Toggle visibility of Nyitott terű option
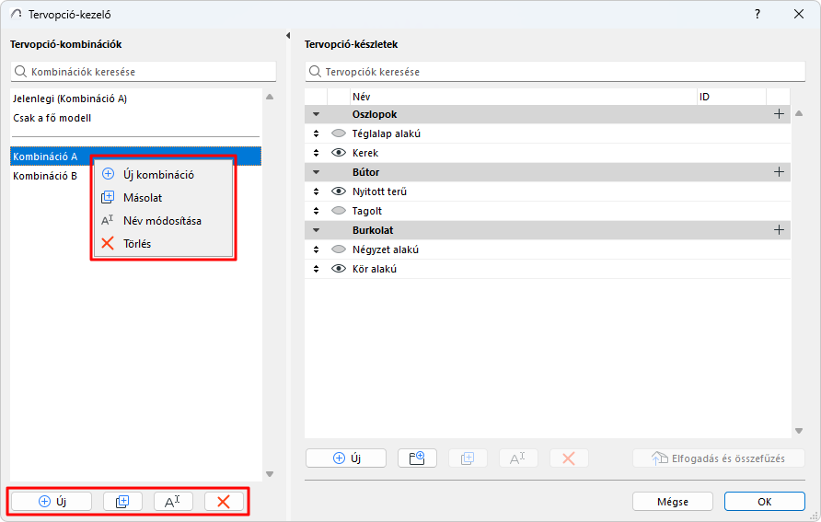Image resolution: width=821 pixels, height=522 pixels. [339, 191]
